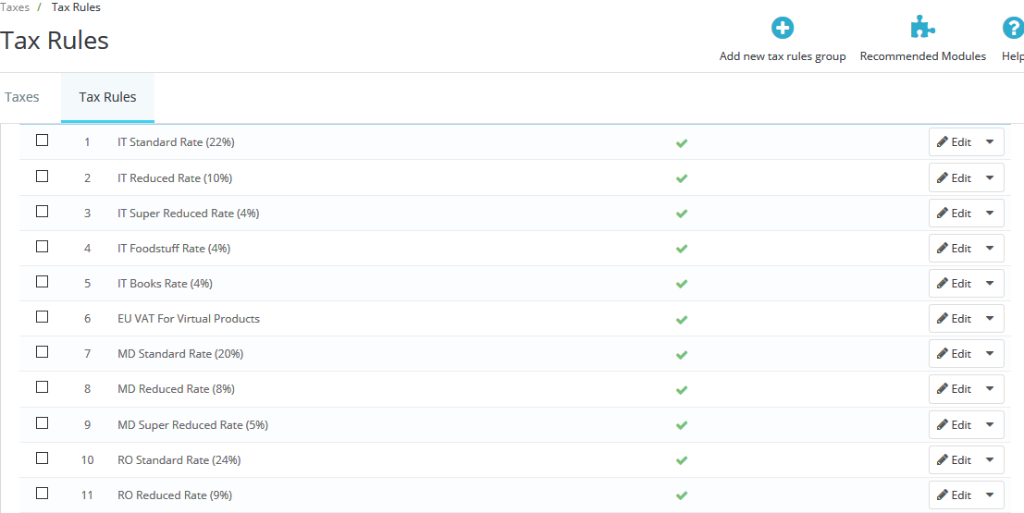
Task: Expand action dropdown for MD Reduced Rate (8%)
Action: 990,389
